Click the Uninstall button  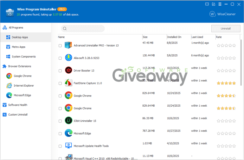[226, 29]
